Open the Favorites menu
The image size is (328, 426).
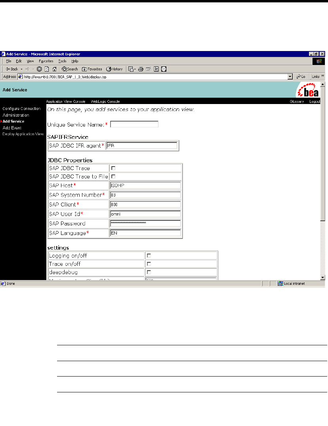click(x=46, y=61)
